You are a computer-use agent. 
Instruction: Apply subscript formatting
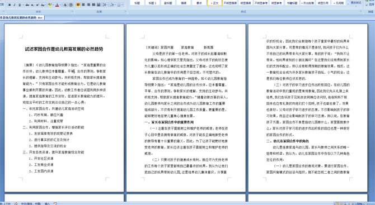tap(32, 5)
